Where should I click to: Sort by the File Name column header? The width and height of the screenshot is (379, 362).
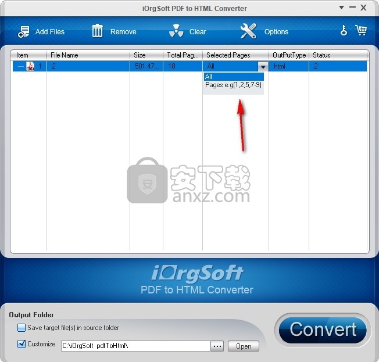88,55
